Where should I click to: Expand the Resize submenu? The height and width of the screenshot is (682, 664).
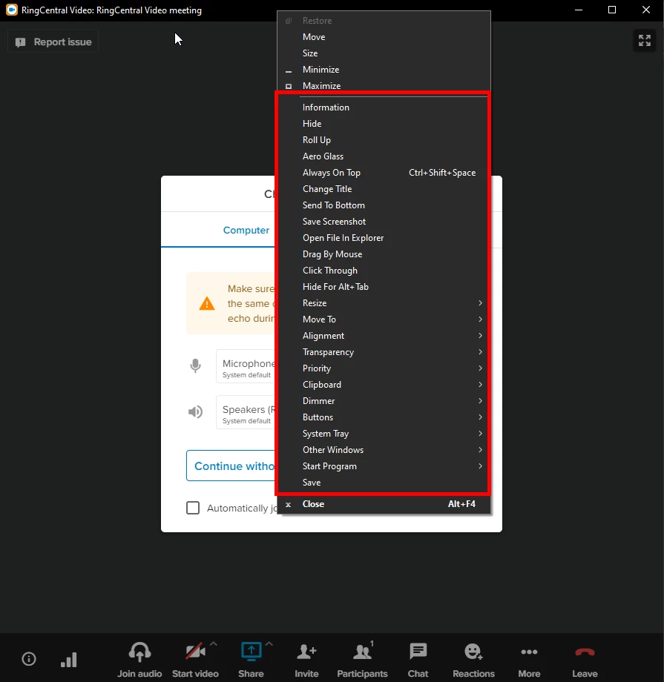(384, 302)
